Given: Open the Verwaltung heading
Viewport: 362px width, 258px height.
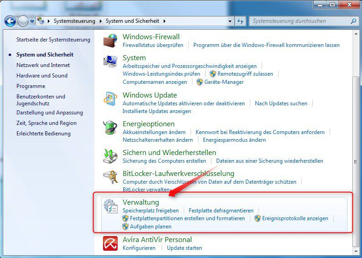Looking at the screenshot, I should tap(140, 202).
